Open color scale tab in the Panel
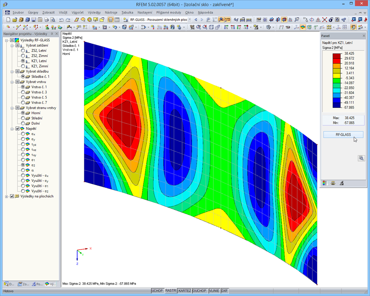The image size is (370, 296). point(325,183)
